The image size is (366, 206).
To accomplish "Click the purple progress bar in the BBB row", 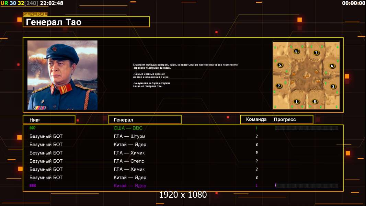I will (x=306, y=185).
